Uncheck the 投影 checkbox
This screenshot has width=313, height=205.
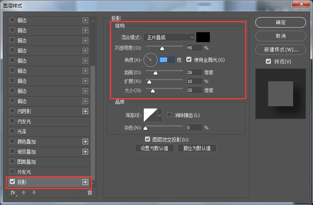coord(12,182)
